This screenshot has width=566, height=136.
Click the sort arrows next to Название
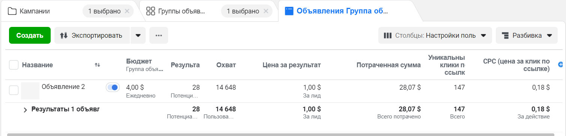coord(98,65)
